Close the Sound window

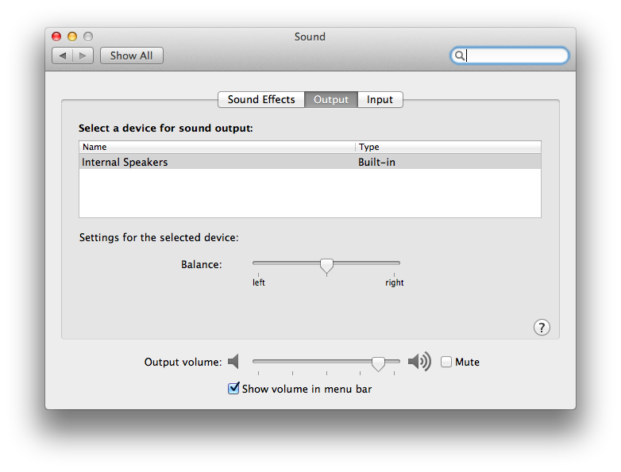56,36
